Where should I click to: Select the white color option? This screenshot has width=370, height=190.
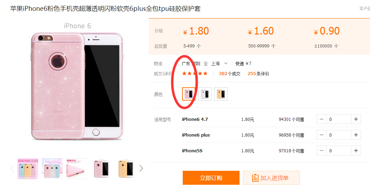coord(204,94)
